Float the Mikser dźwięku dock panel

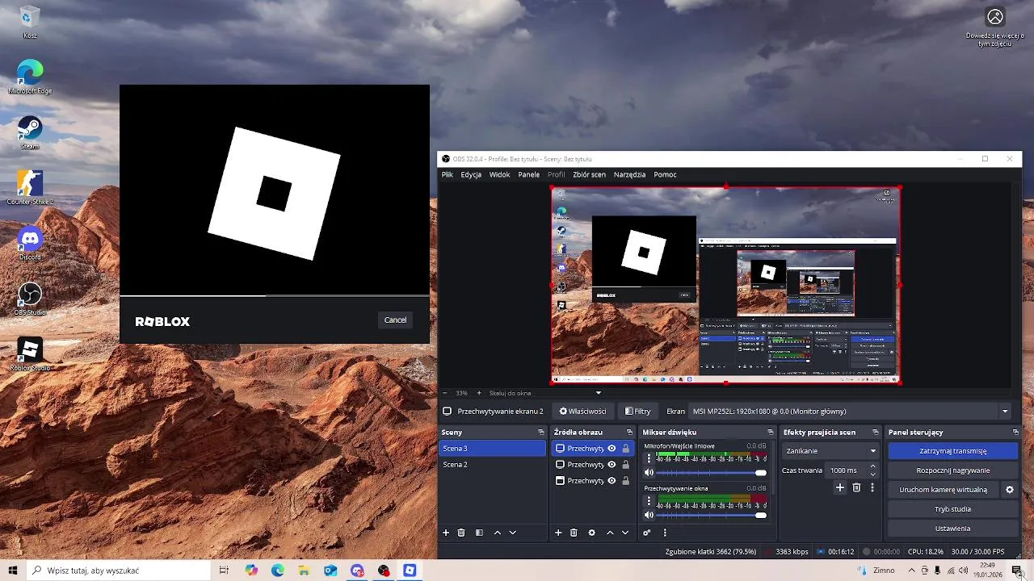770,433
